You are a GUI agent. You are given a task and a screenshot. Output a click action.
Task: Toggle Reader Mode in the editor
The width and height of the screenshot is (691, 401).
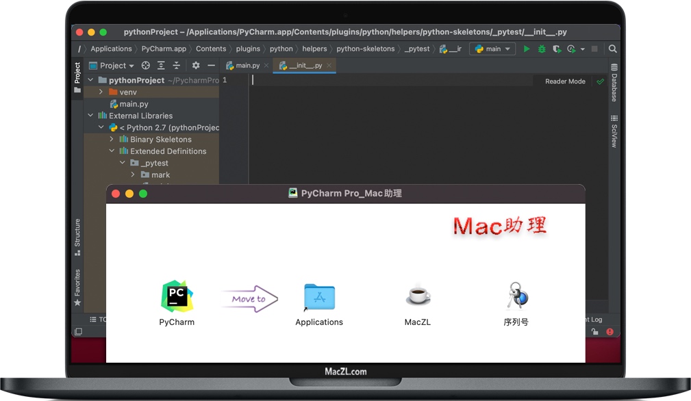click(x=564, y=81)
